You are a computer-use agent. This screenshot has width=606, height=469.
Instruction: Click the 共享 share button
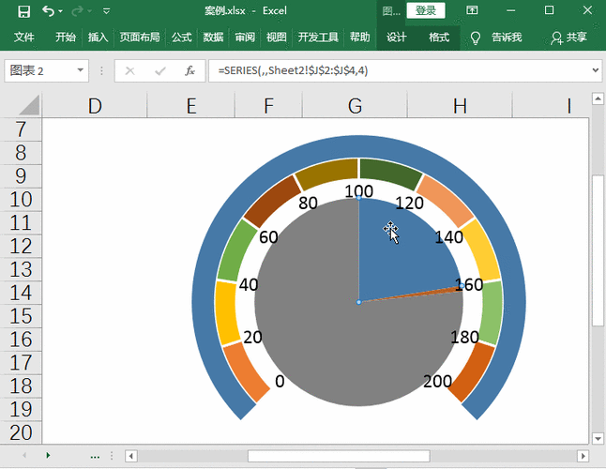(x=568, y=38)
